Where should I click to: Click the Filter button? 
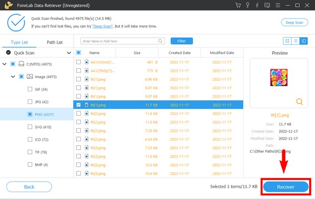click(182, 41)
